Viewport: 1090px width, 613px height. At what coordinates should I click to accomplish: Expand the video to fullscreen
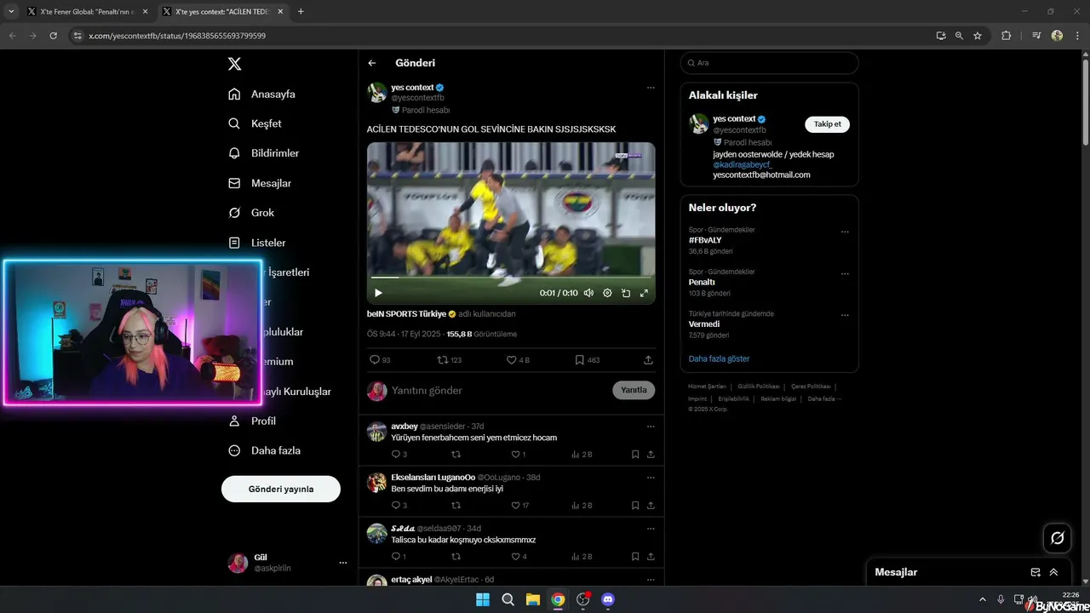click(x=645, y=293)
